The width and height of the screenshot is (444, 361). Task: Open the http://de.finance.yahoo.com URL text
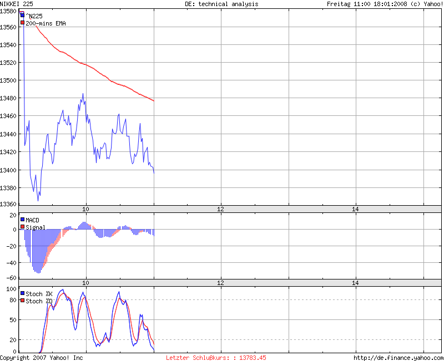[398, 358]
